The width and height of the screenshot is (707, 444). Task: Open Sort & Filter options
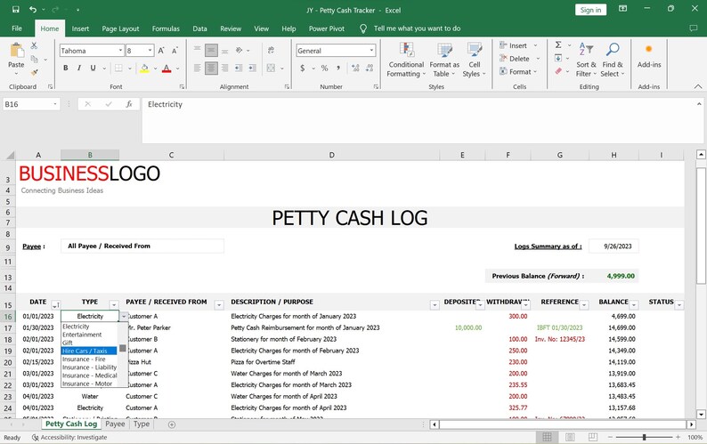[586, 60]
